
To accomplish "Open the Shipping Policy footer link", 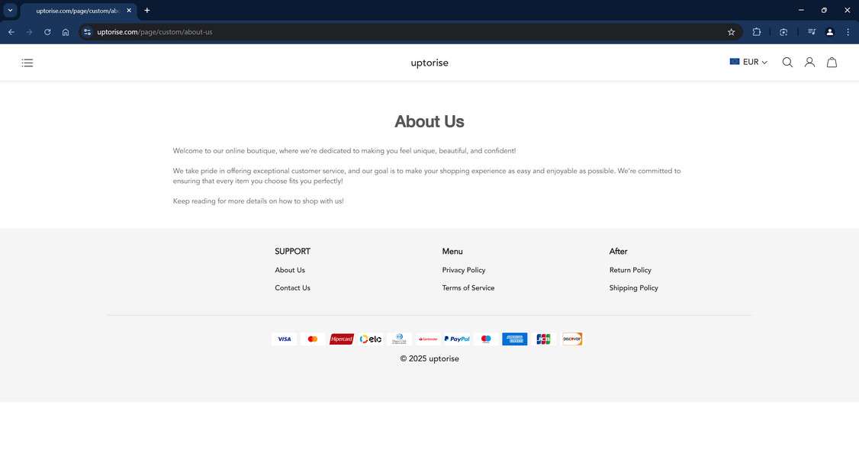I will point(633,287).
